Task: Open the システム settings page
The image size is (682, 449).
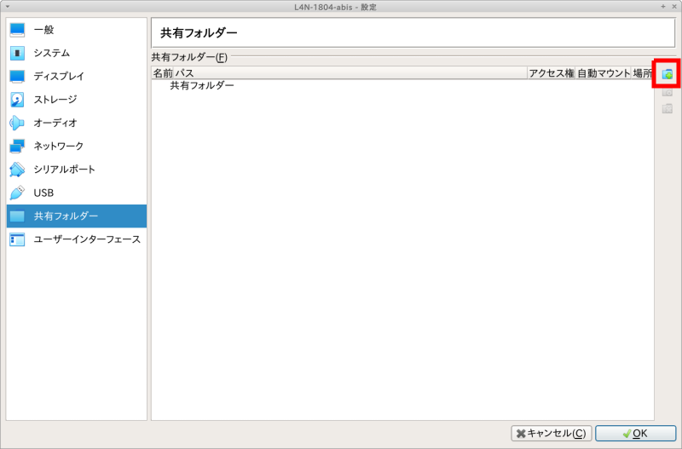Action: point(77,53)
